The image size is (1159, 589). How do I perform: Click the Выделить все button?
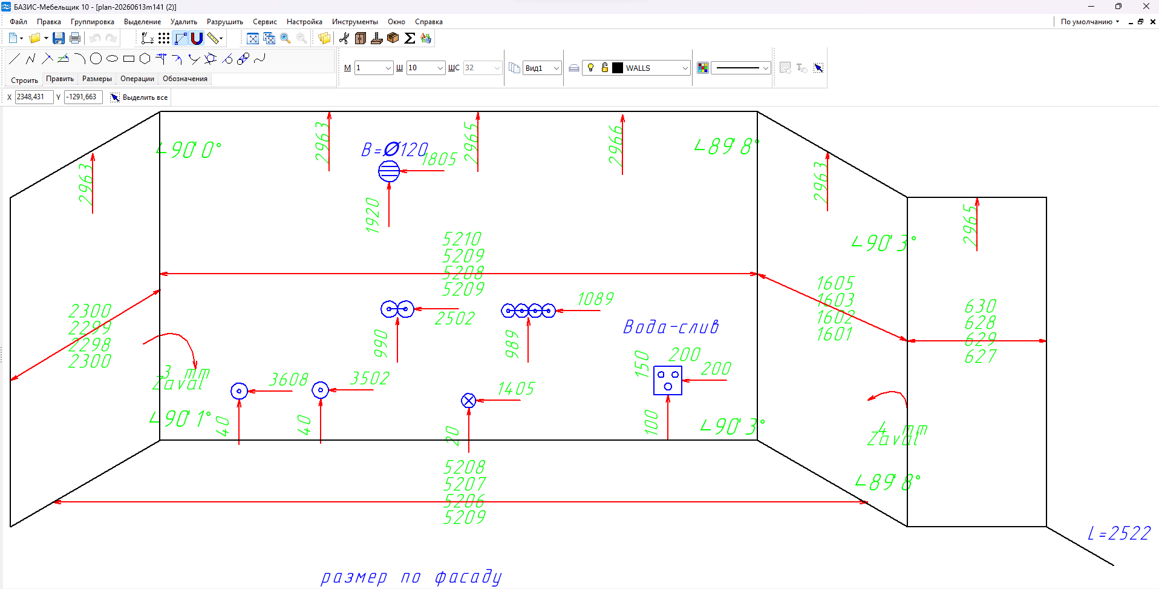[x=139, y=97]
